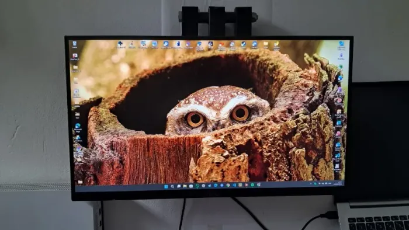The width and height of the screenshot is (409, 230).
Task: Select the topmost icon in the left desktop column
Action: tap(75, 44)
